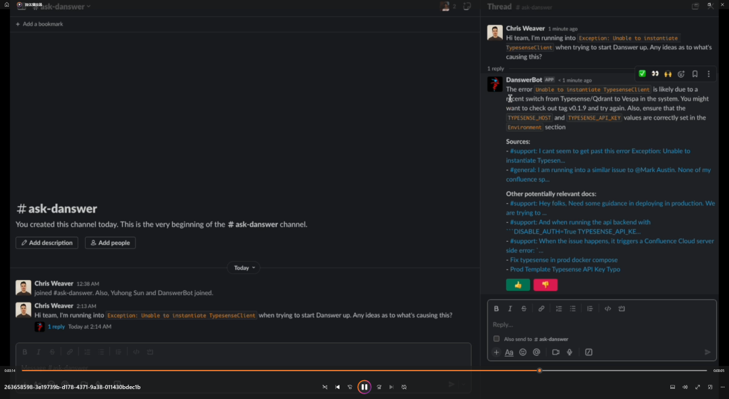Mention someone with the @ icon

pyautogui.click(x=537, y=352)
